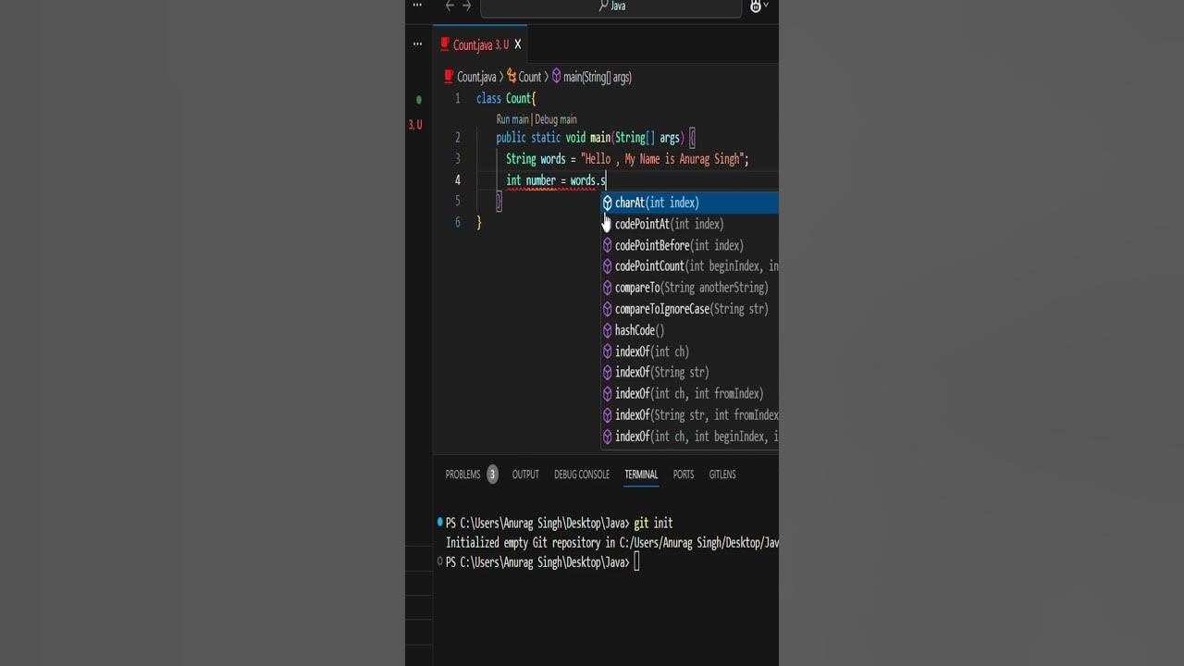Select codePointCount suggestion
Screen dimensions: 1184x666
coord(690,266)
